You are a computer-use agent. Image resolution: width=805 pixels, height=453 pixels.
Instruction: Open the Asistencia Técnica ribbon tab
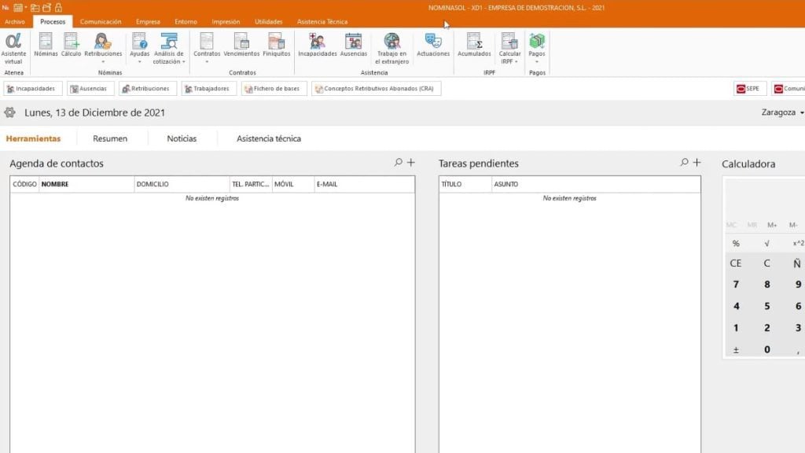point(322,21)
